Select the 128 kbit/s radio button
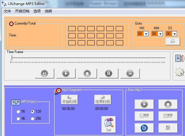The image size is (185, 136). 33,111
